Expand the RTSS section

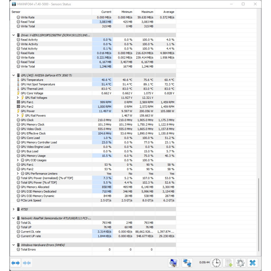13,209
